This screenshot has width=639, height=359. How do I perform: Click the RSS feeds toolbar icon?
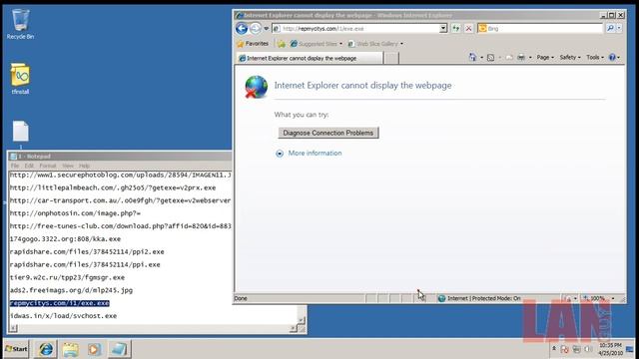click(491, 58)
